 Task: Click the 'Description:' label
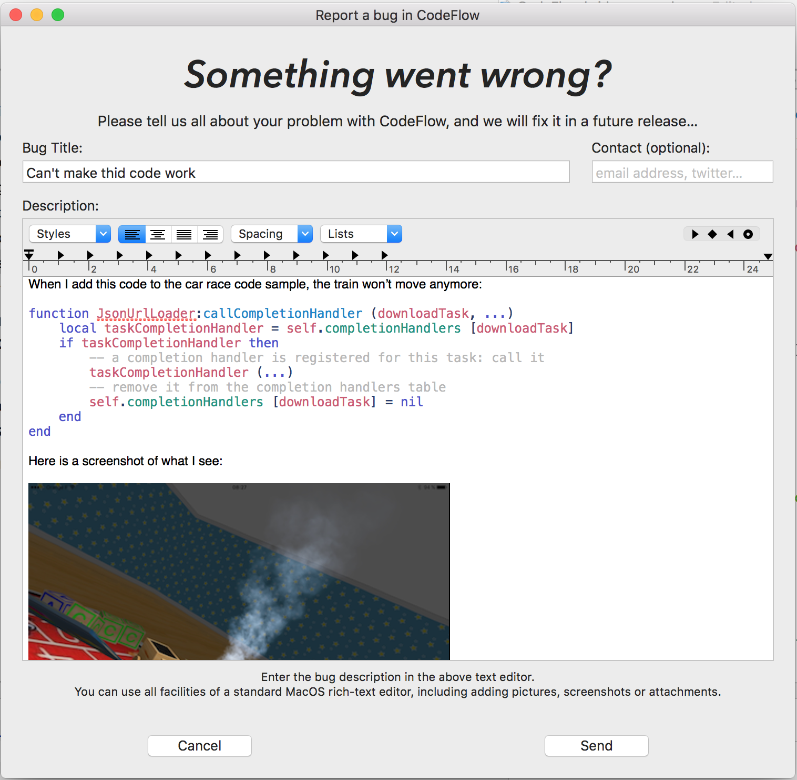(x=60, y=206)
